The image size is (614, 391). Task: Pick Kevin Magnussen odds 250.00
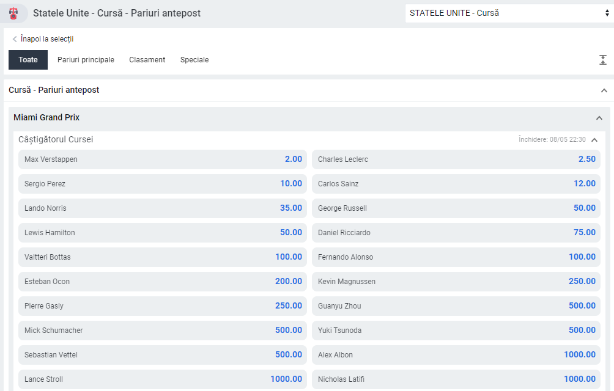point(456,282)
